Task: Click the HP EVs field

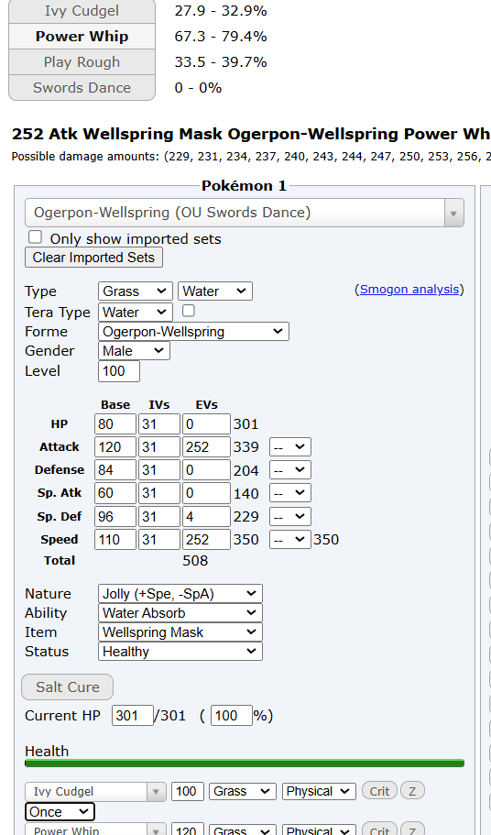Action: pyautogui.click(x=206, y=424)
